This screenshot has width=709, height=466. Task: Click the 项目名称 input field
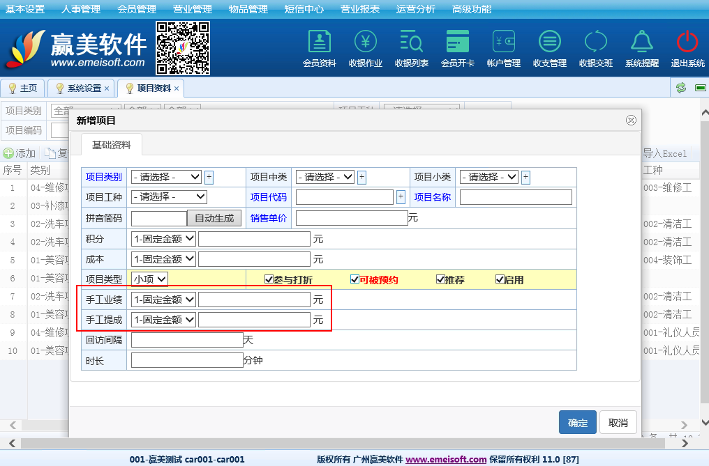pyautogui.click(x=516, y=197)
